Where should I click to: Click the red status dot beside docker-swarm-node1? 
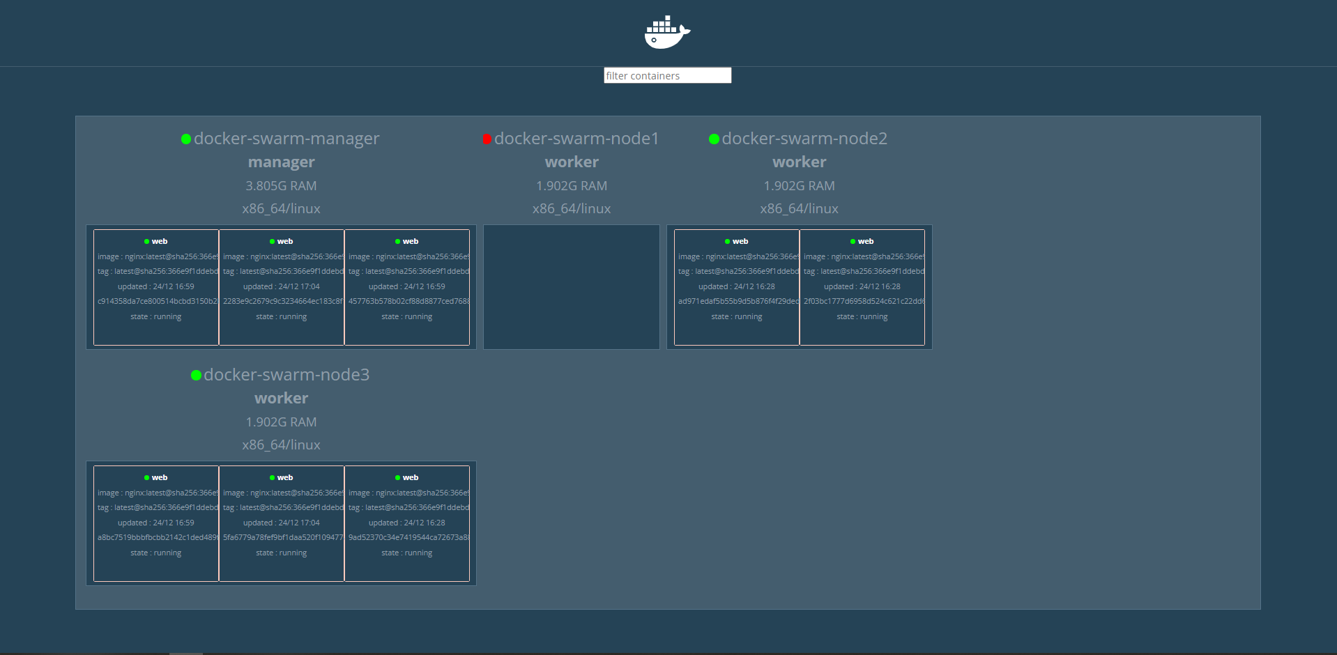coord(487,139)
